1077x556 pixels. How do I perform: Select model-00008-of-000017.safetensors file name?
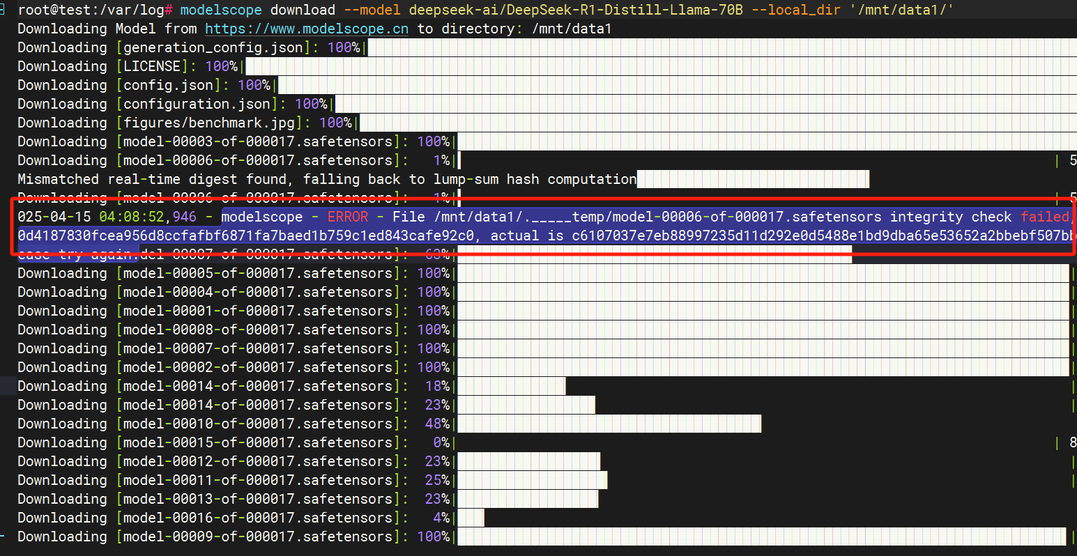(x=258, y=330)
